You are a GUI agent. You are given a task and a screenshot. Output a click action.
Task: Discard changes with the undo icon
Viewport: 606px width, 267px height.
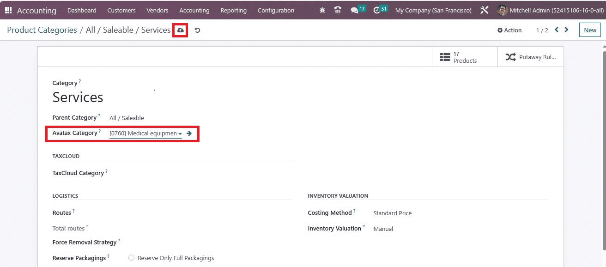pyautogui.click(x=197, y=30)
